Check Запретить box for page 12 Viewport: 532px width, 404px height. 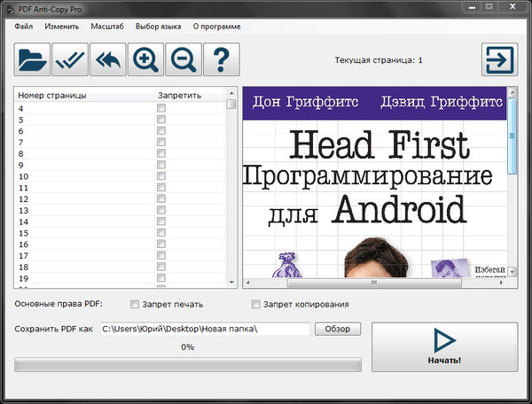click(x=161, y=198)
